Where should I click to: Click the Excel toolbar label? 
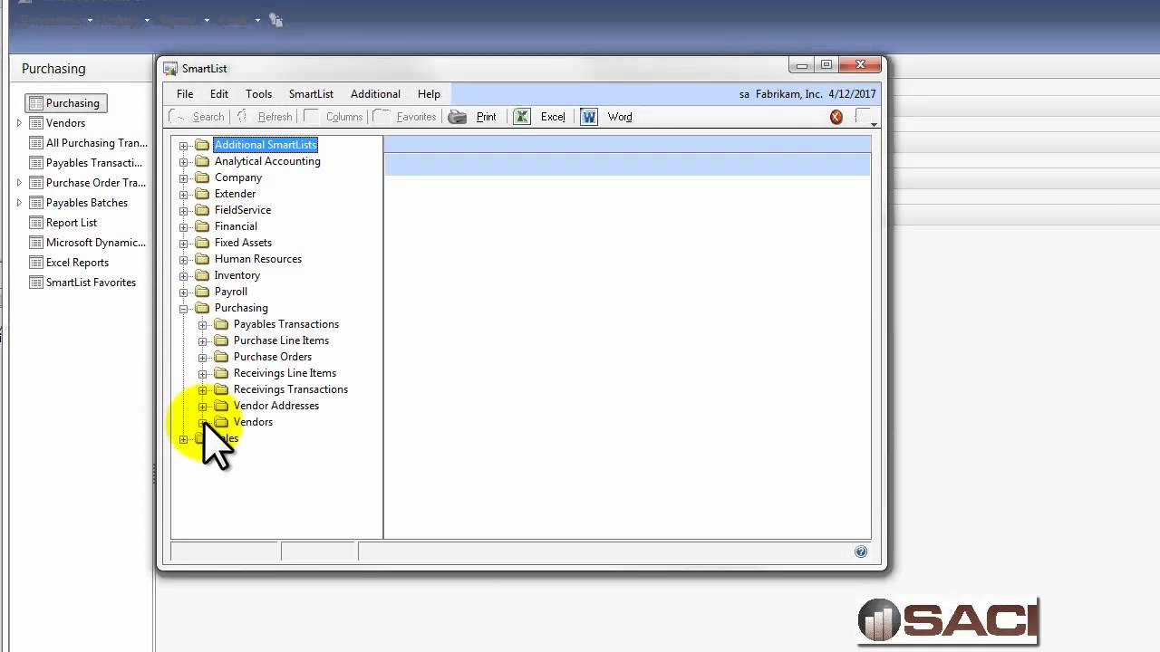pos(553,117)
